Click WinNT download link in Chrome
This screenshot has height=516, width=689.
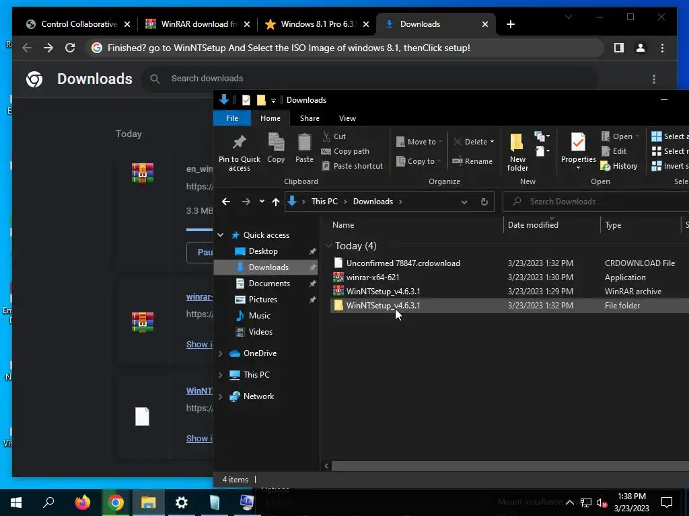click(x=199, y=390)
